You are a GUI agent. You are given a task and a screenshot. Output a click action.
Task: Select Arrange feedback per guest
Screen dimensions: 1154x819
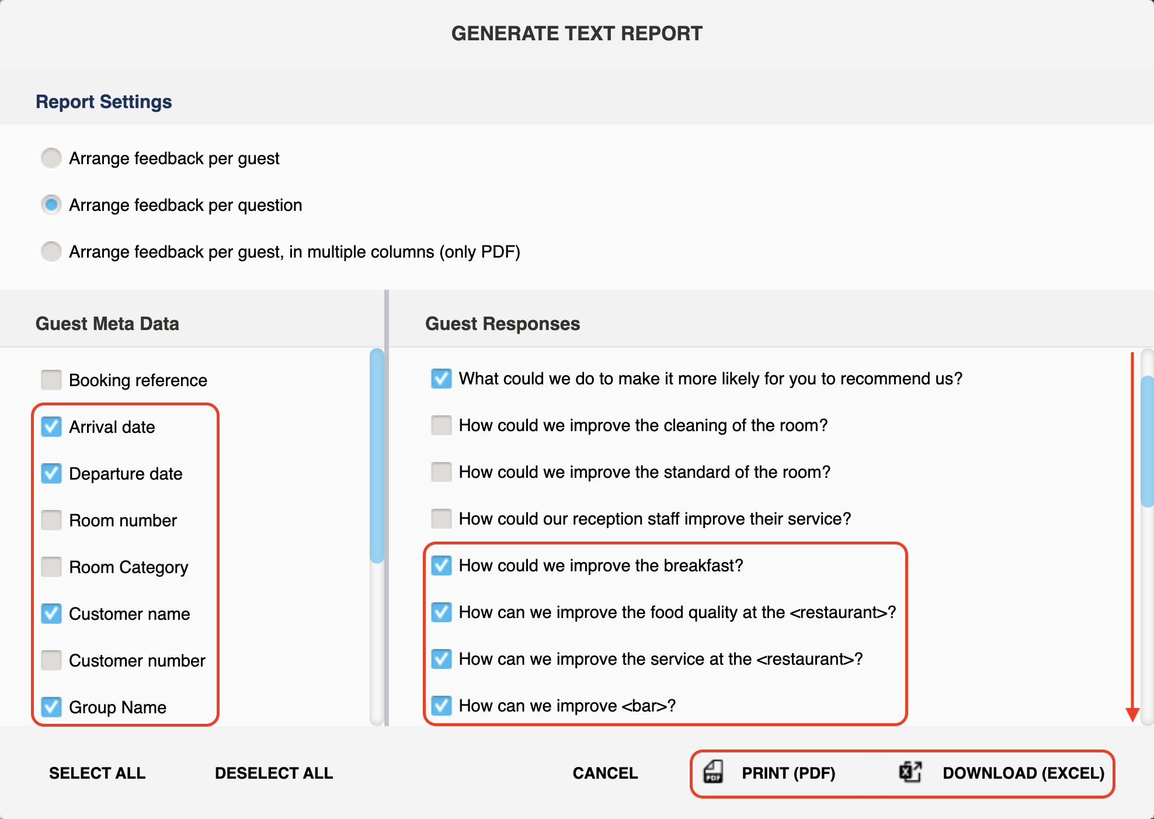pyautogui.click(x=51, y=158)
